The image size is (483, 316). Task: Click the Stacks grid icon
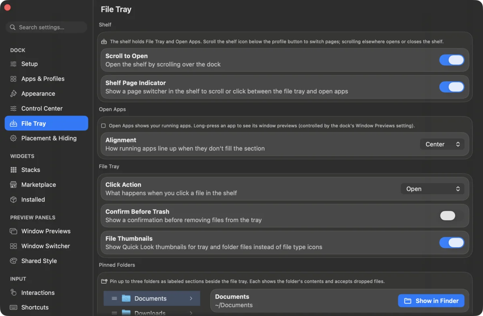(14, 170)
